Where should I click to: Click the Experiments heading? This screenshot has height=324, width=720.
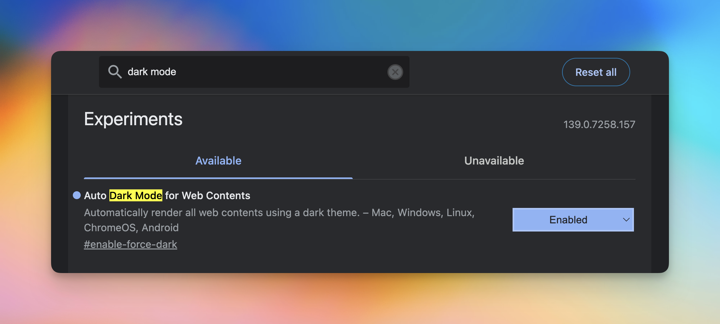pyautogui.click(x=133, y=119)
